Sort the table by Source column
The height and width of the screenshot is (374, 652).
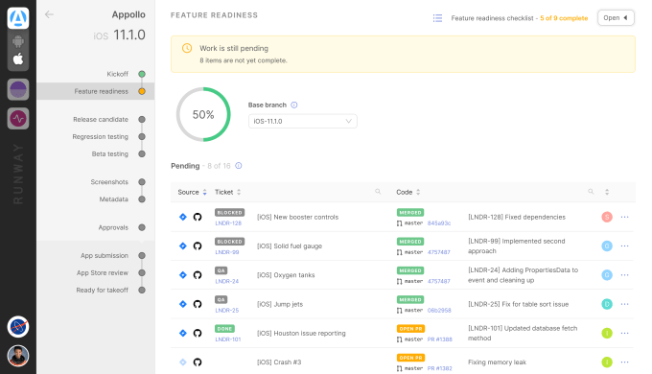pos(192,192)
